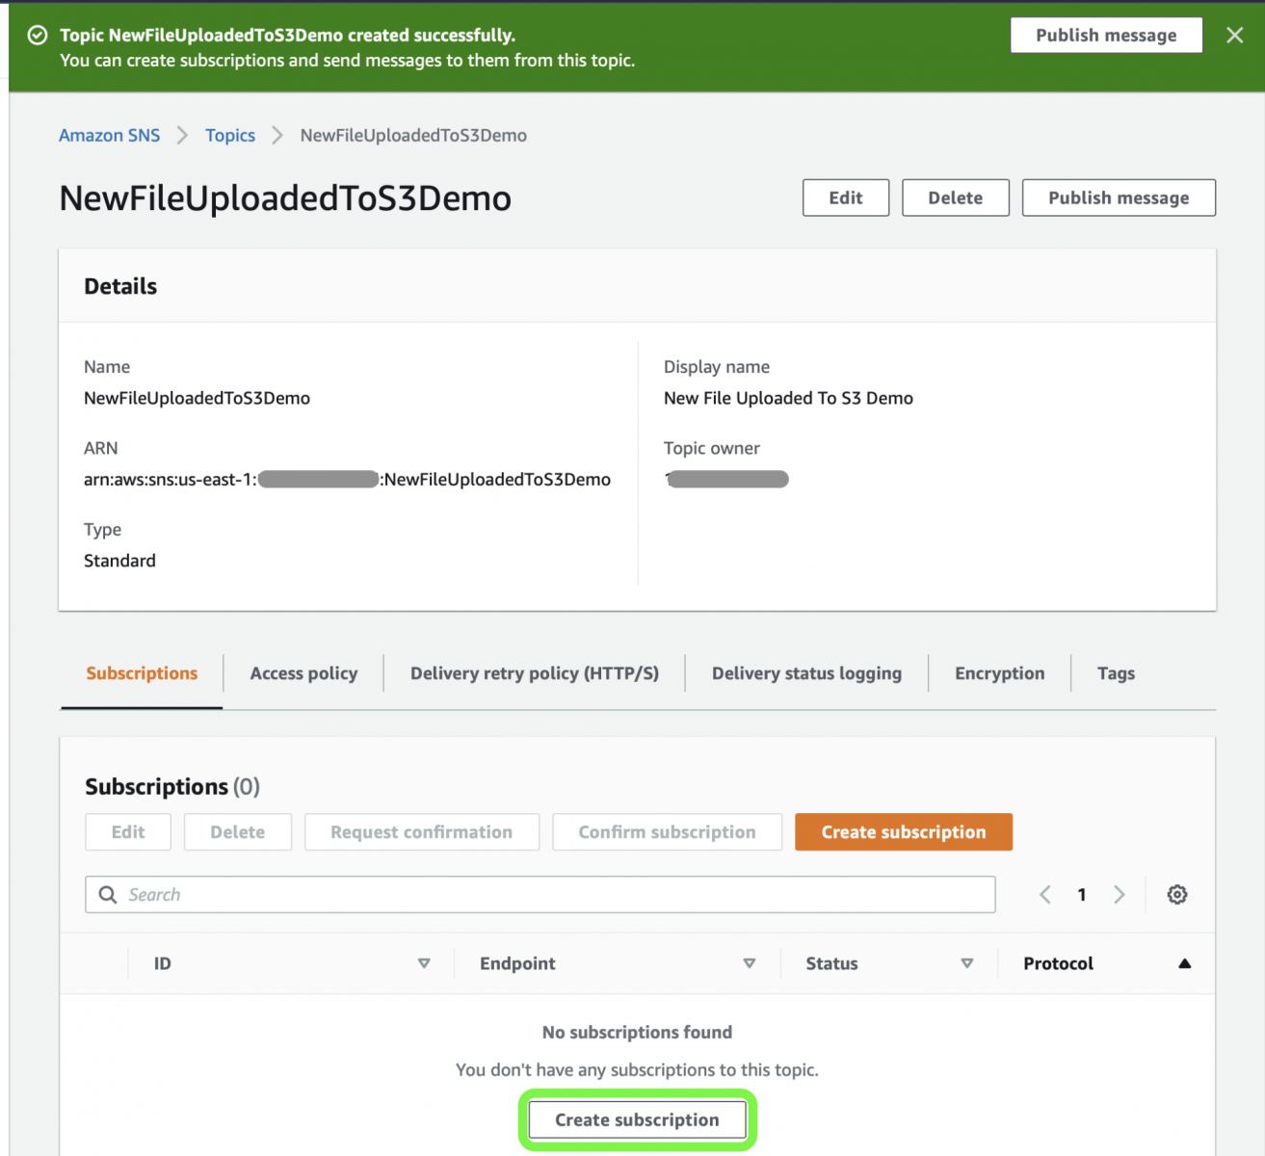Click the 'No subscriptions found' text
1265x1156 pixels.
pos(637,1033)
